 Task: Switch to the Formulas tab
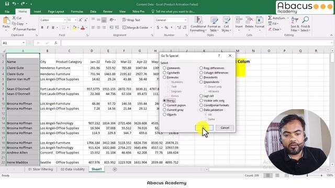point(77,11)
